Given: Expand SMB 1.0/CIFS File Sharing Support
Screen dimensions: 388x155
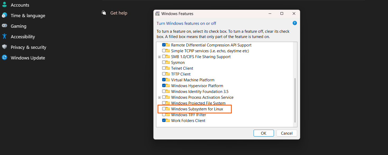Looking at the screenshot, I should click(159, 57).
